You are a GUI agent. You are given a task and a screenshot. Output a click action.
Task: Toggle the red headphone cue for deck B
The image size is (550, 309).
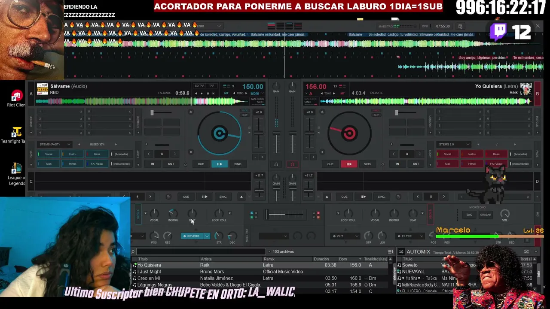(293, 164)
